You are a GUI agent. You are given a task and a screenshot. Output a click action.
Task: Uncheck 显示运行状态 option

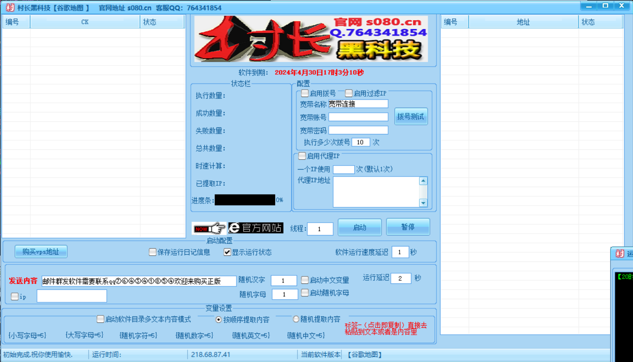tap(227, 252)
